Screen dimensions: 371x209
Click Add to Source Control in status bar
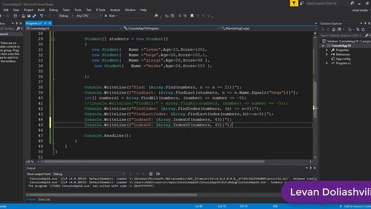point(356,207)
